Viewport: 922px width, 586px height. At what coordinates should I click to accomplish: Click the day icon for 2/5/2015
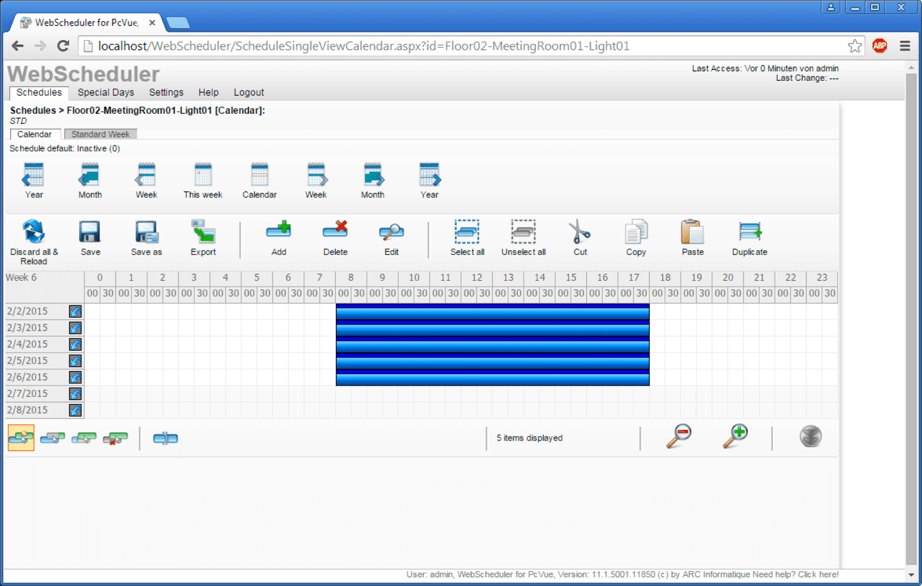[x=75, y=361]
